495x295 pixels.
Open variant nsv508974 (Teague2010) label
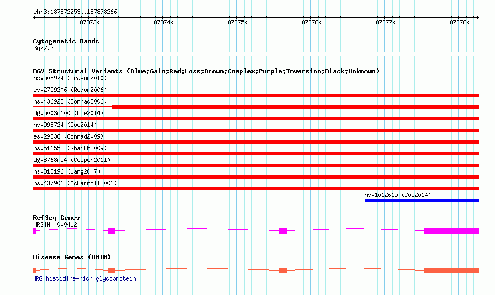(70, 78)
